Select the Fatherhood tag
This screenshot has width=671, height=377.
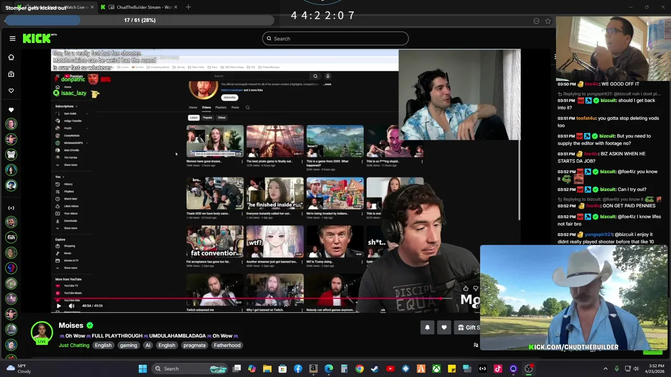[x=227, y=345]
